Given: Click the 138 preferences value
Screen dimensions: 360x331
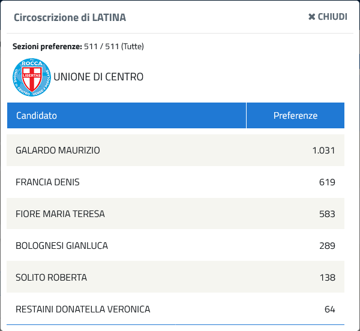Looking at the screenshot, I should [x=328, y=278].
